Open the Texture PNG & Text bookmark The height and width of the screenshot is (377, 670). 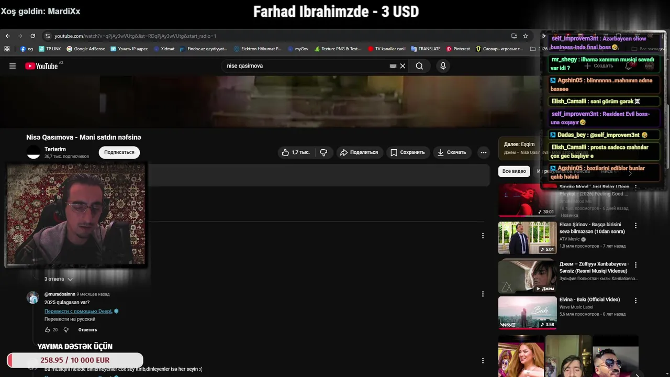337,49
